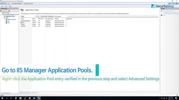Click the help icon in address bar toolbar

[176, 4]
